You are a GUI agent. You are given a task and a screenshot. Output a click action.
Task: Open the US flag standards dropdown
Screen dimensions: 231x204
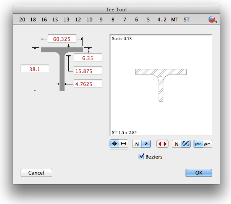coord(213,19)
